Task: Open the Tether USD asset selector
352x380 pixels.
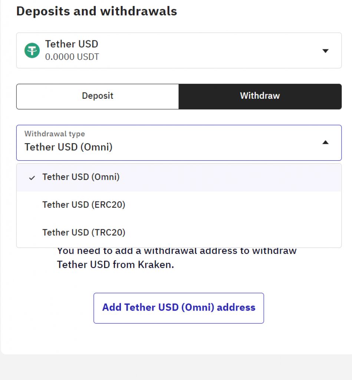Action: coord(179,50)
